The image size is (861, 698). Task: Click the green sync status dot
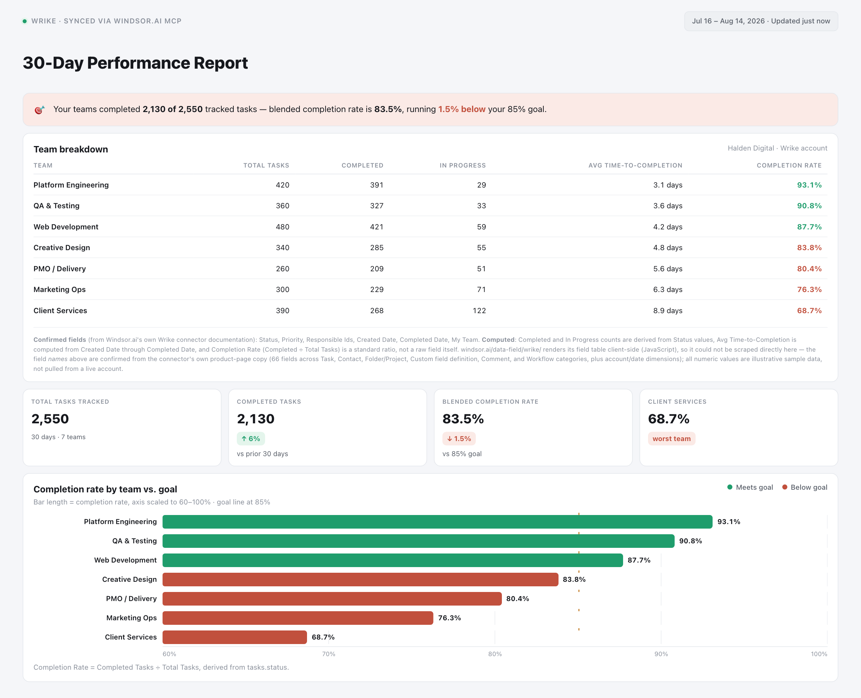click(25, 21)
